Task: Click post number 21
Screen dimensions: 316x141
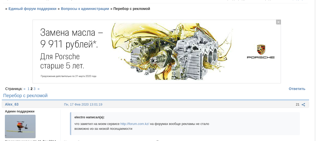Action: (x=298, y=105)
